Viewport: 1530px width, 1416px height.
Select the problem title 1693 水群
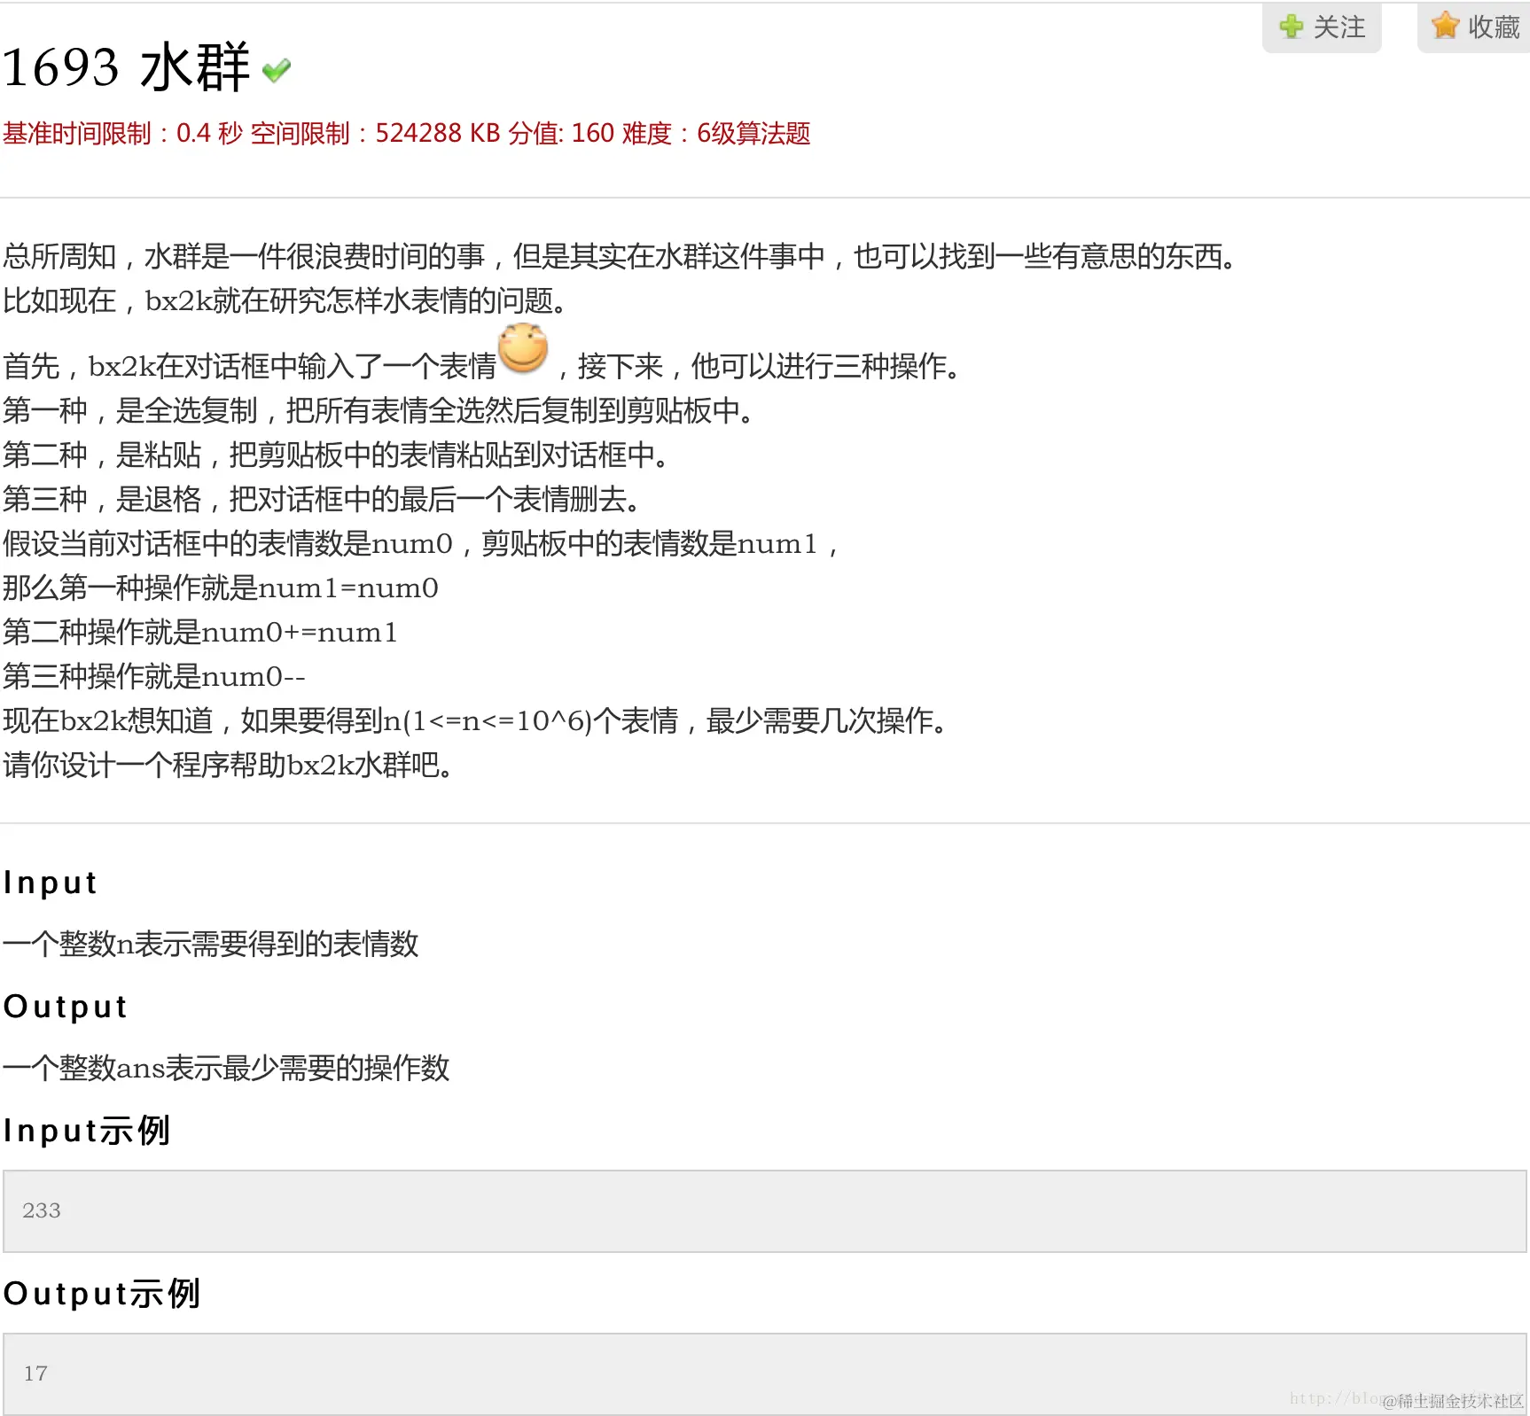(x=127, y=67)
